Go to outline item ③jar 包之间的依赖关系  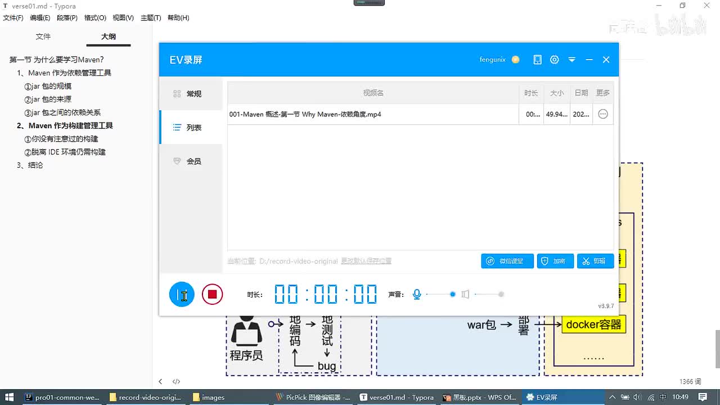[62, 112]
